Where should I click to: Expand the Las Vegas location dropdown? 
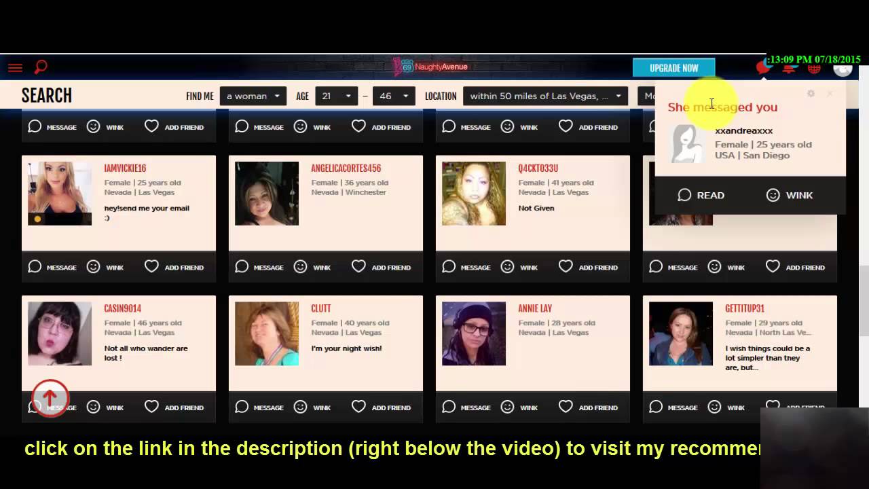[545, 96]
